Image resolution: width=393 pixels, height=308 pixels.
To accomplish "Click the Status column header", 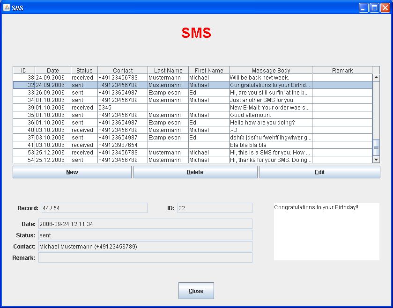I will point(84,71).
